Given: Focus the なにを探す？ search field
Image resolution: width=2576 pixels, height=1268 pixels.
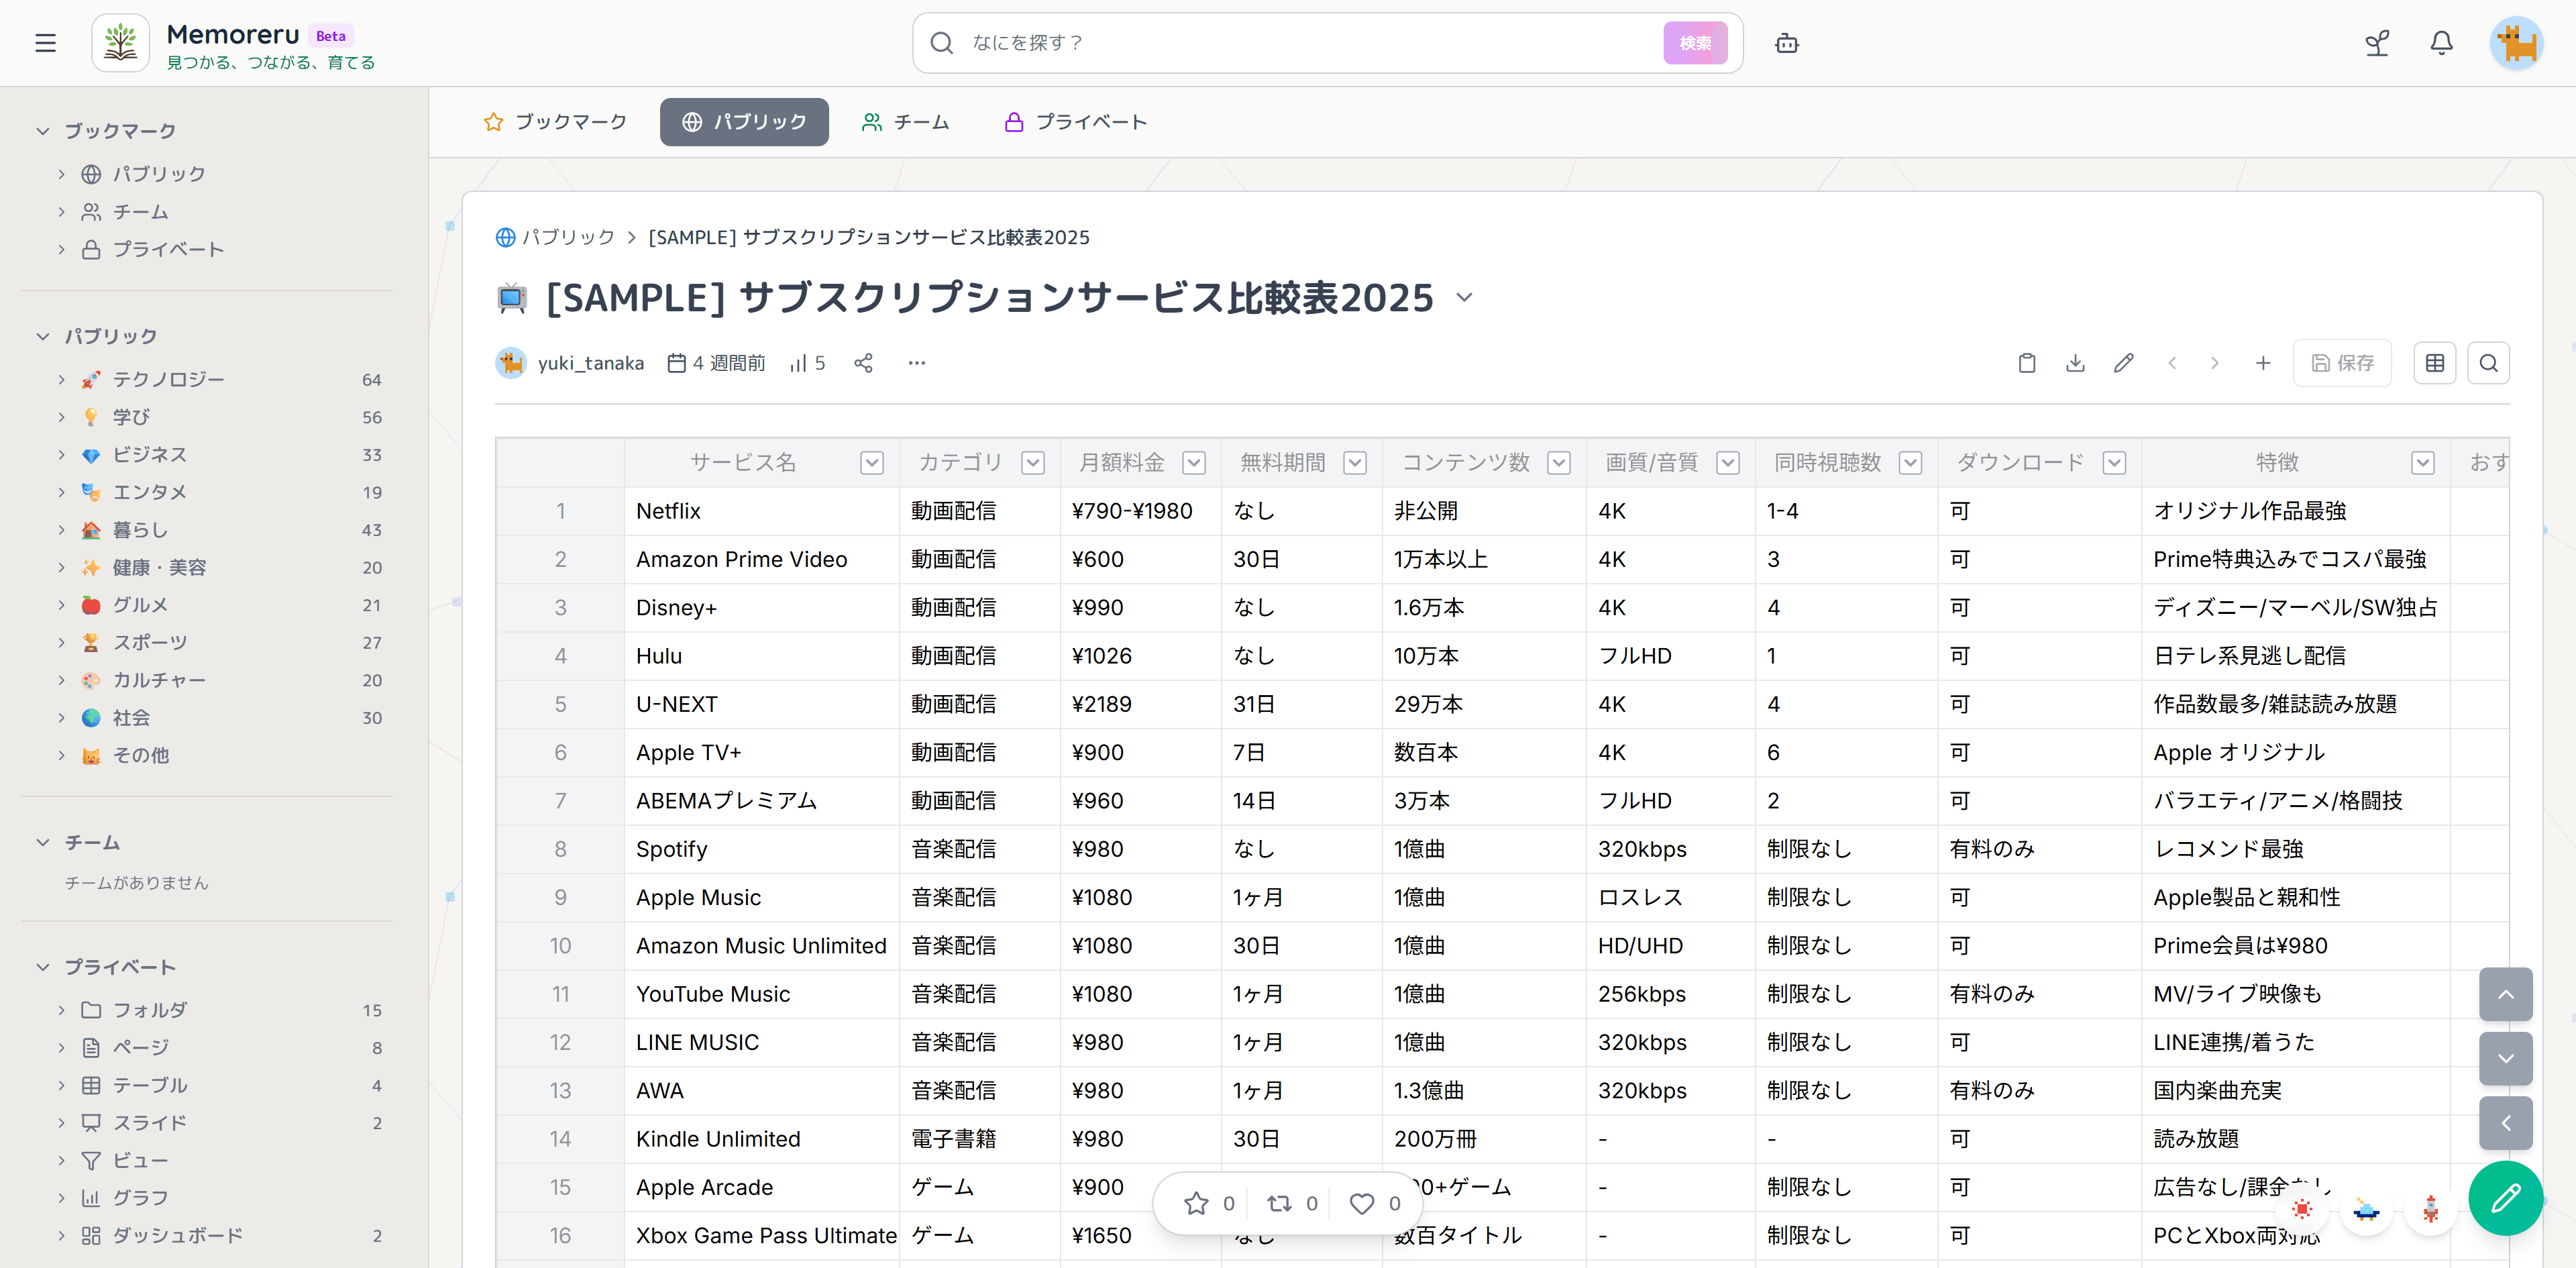Looking at the screenshot, I should pyautogui.click(x=1310, y=43).
